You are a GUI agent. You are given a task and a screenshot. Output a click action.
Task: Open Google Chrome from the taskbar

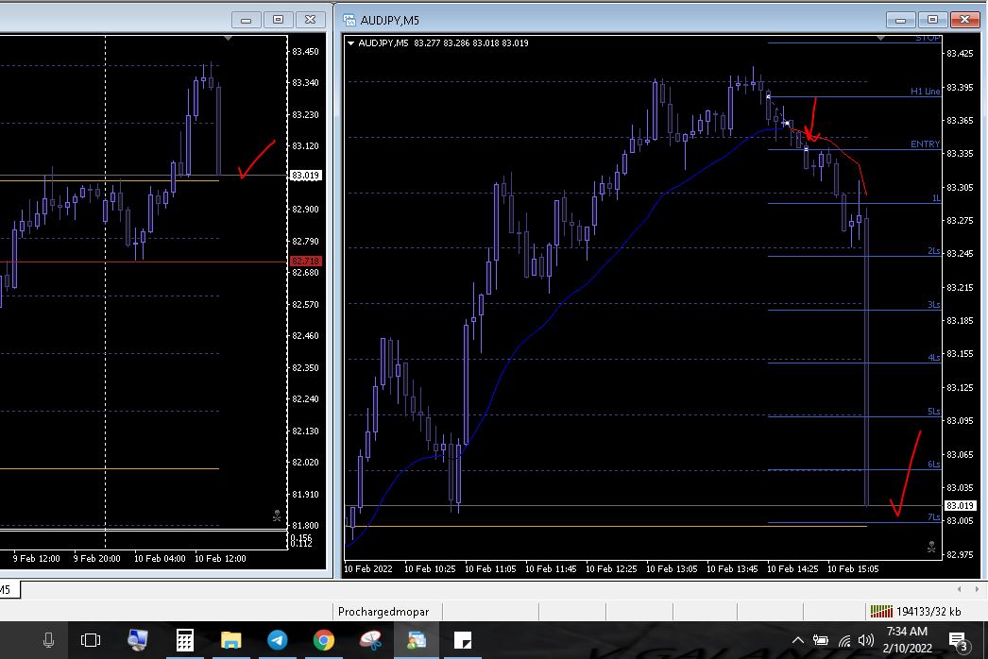pos(323,641)
